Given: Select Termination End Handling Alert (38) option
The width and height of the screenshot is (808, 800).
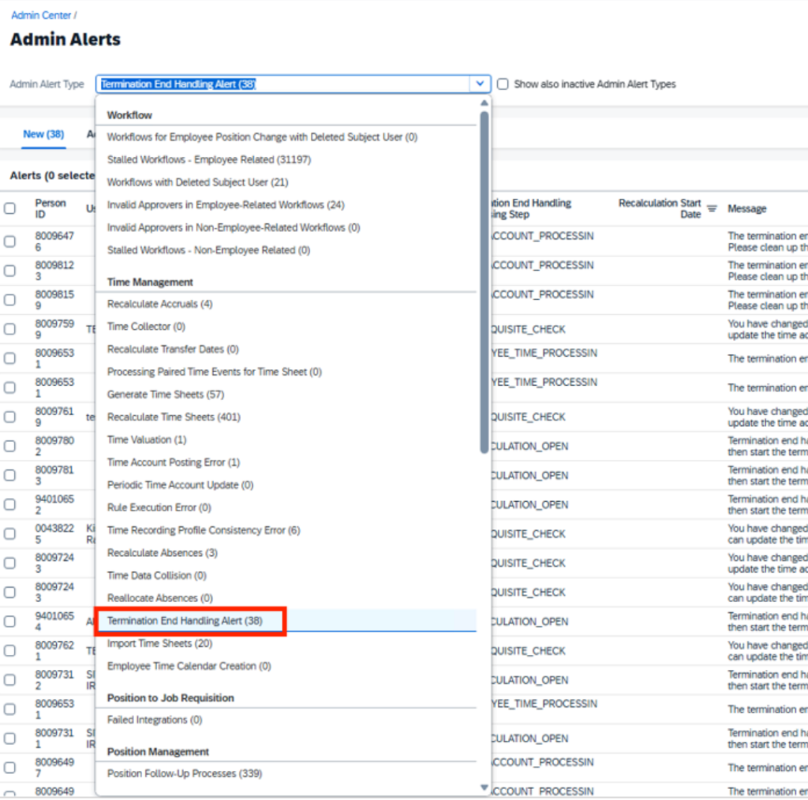Looking at the screenshot, I should click(x=286, y=621).
